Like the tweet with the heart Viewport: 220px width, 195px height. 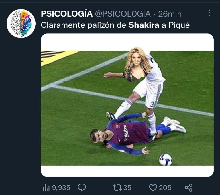coord(153,188)
